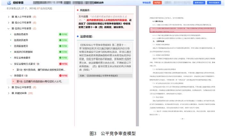Click the red risk warning text in 风险提示
This screenshot has height=136, width=225.
tap(107, 20)
